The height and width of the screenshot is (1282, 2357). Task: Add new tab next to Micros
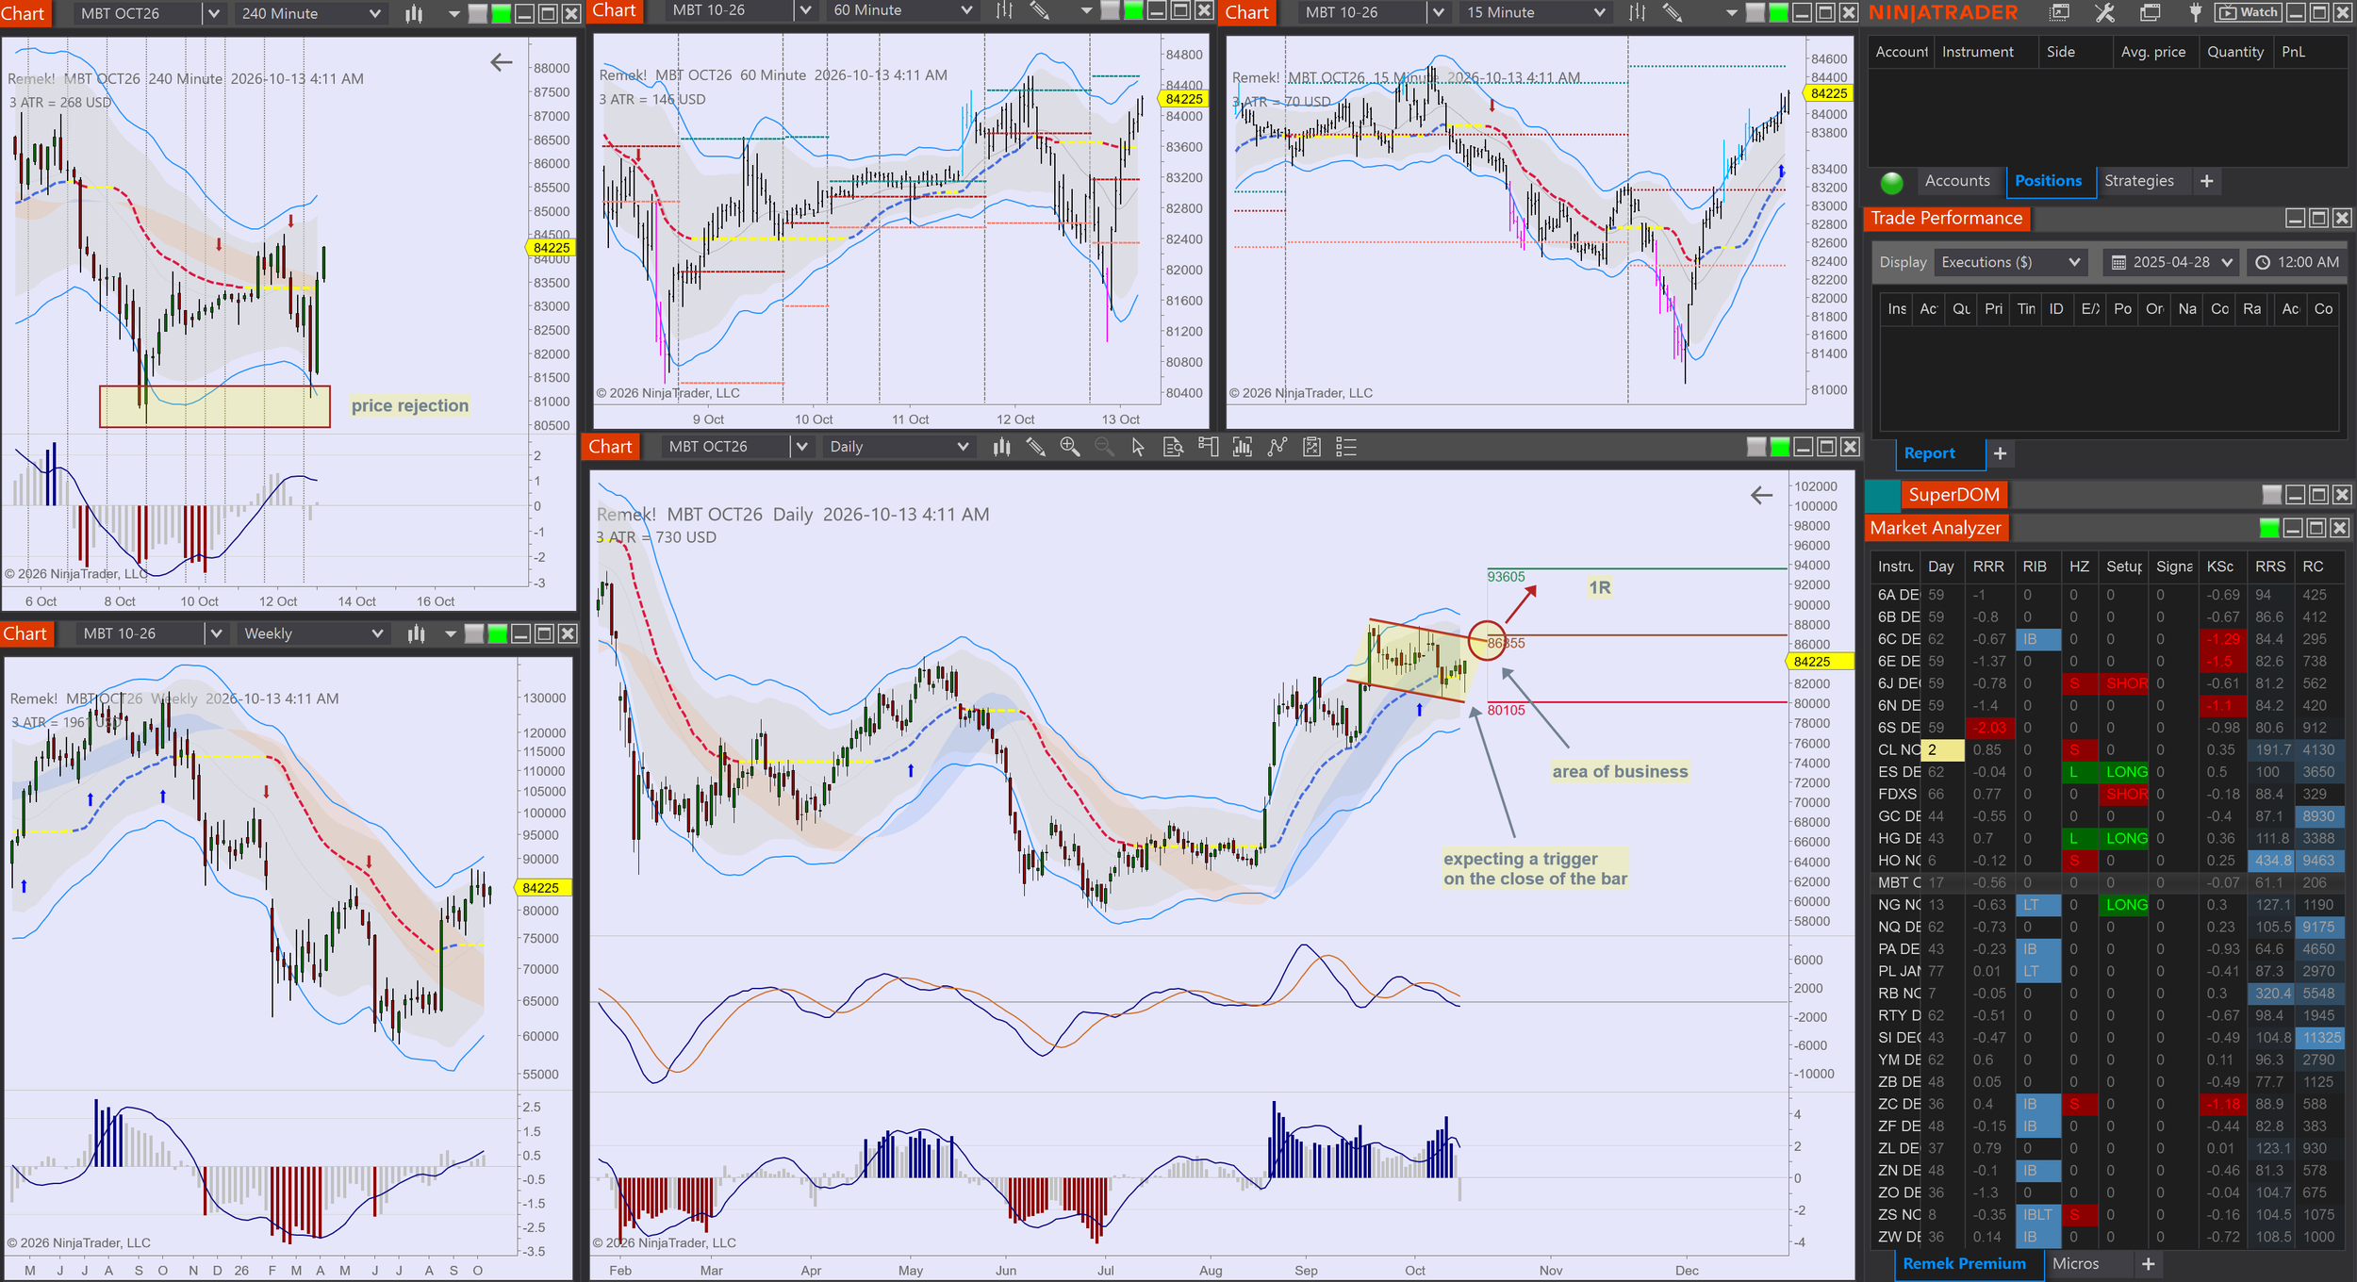[x=2148, y=1263]
